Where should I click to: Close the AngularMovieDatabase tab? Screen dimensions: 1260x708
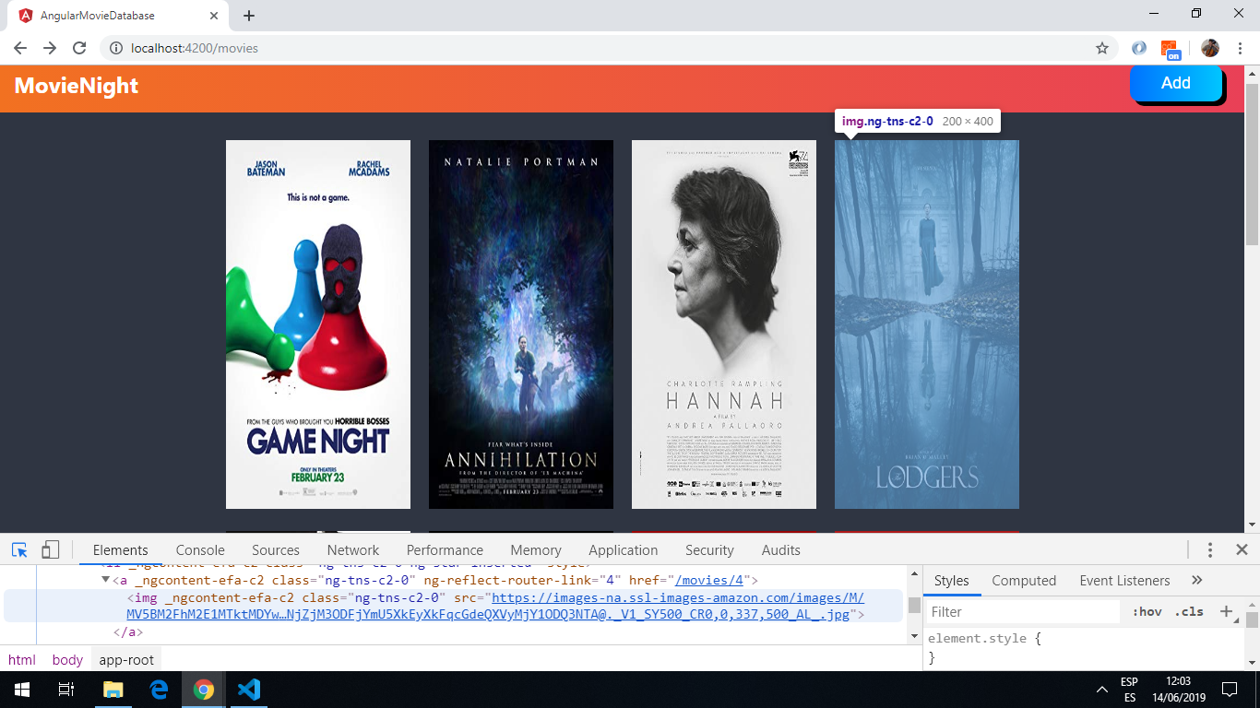(x=215, y=16)
